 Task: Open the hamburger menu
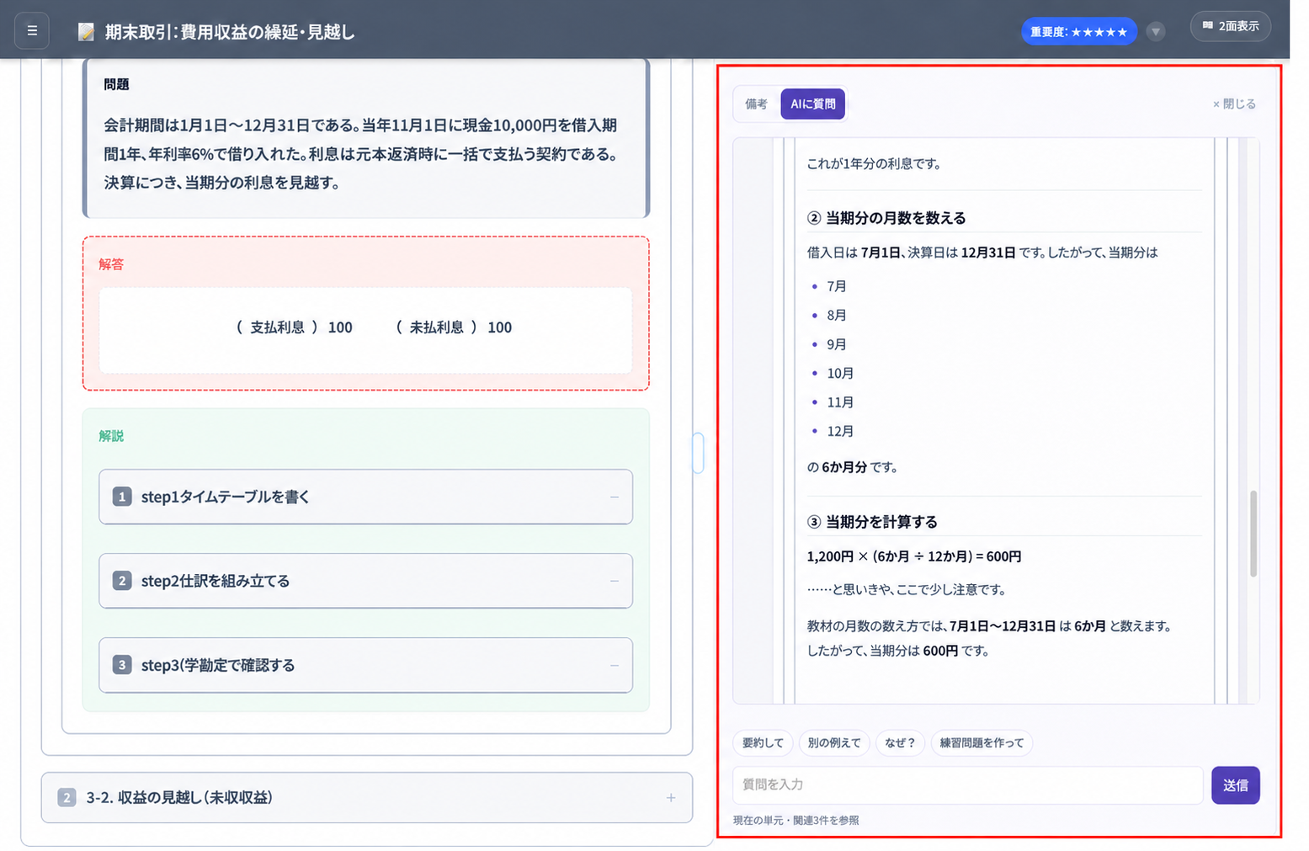32,31
